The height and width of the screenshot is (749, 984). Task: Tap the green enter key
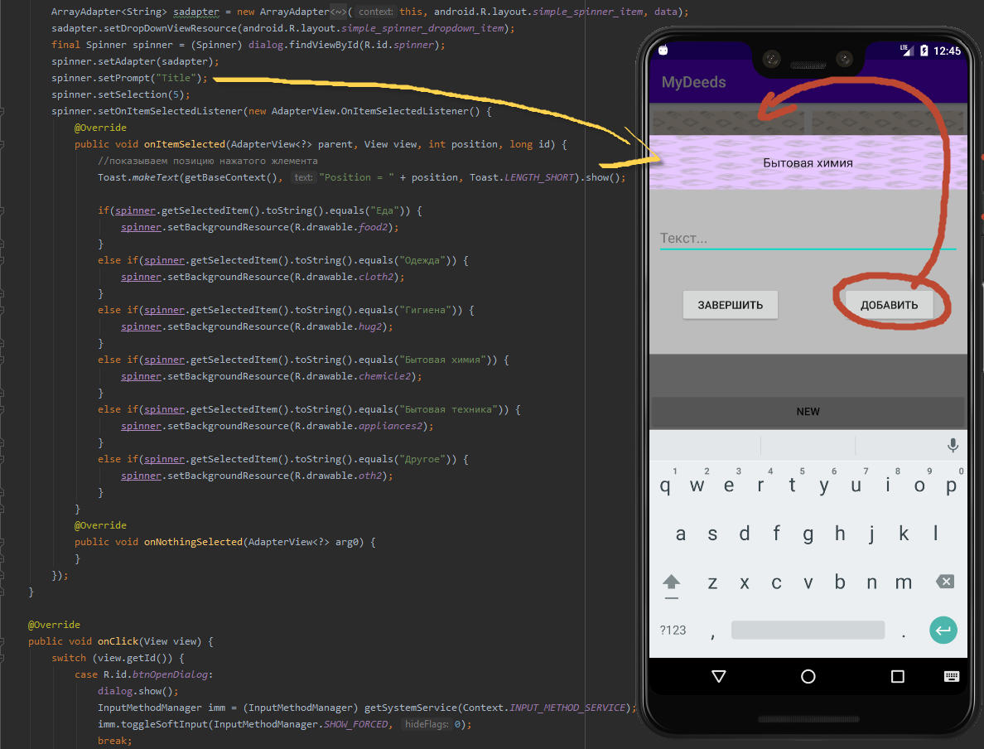pyautogui.click(x=943, y=630)
